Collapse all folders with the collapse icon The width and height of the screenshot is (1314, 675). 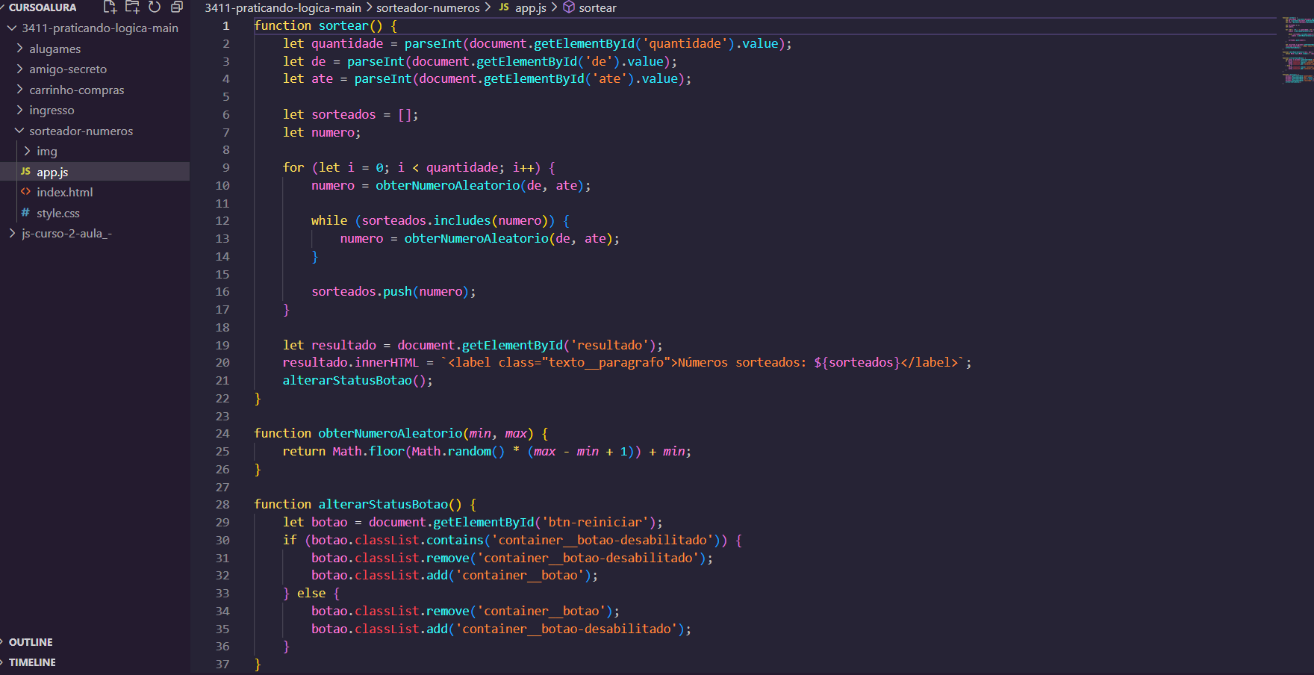point(177,7)
